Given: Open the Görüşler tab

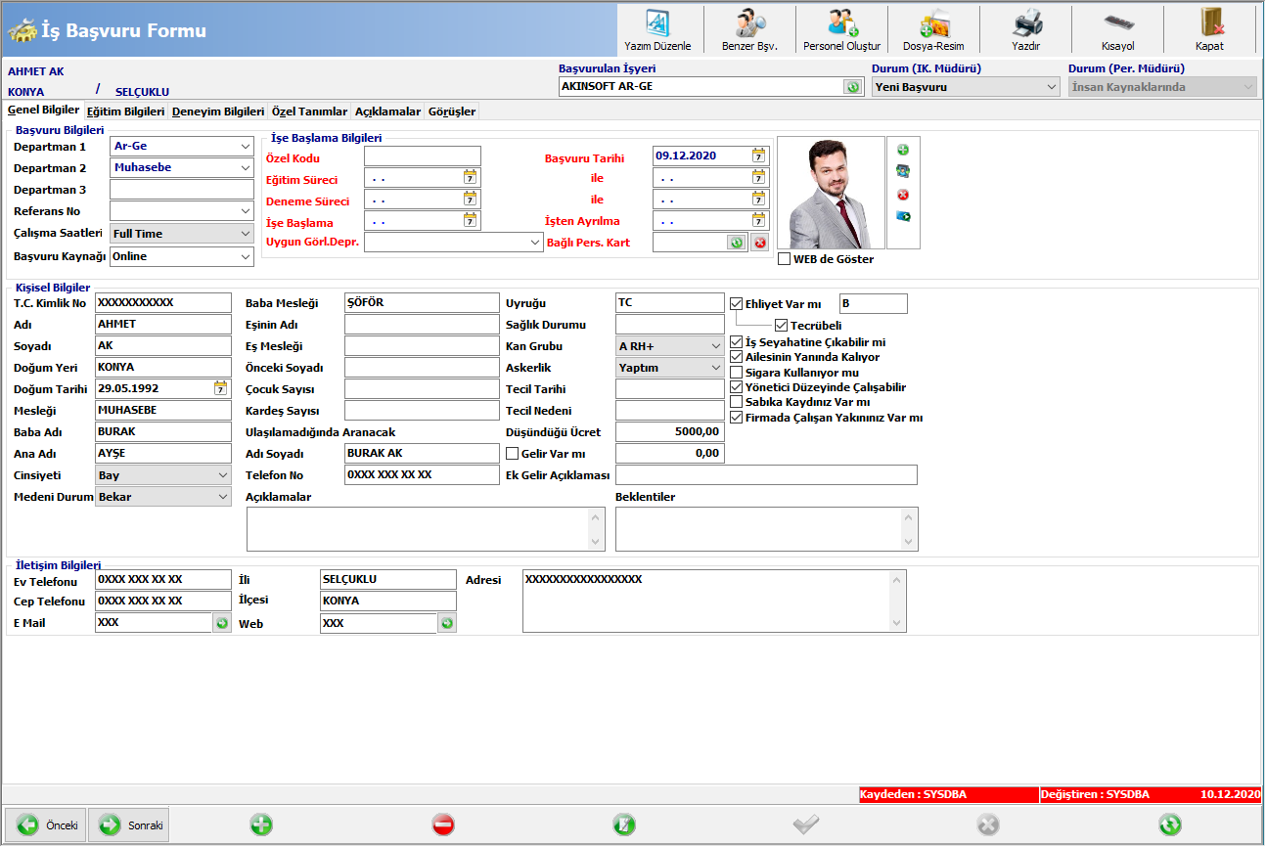Looking at the screenshot, I should 452,111.
